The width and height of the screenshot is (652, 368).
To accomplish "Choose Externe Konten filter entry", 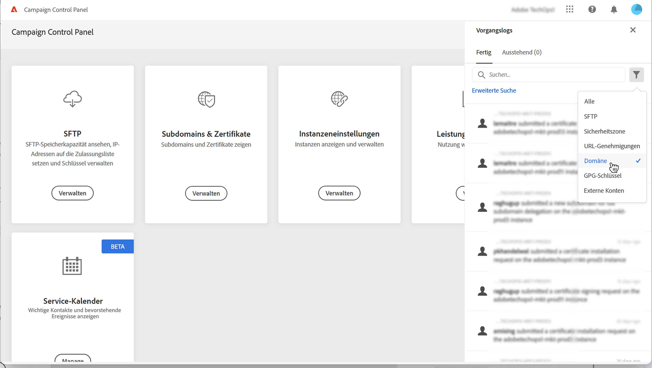I will 604,191.
